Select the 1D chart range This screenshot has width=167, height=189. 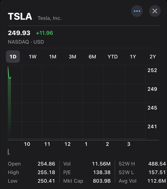[13, 57]
